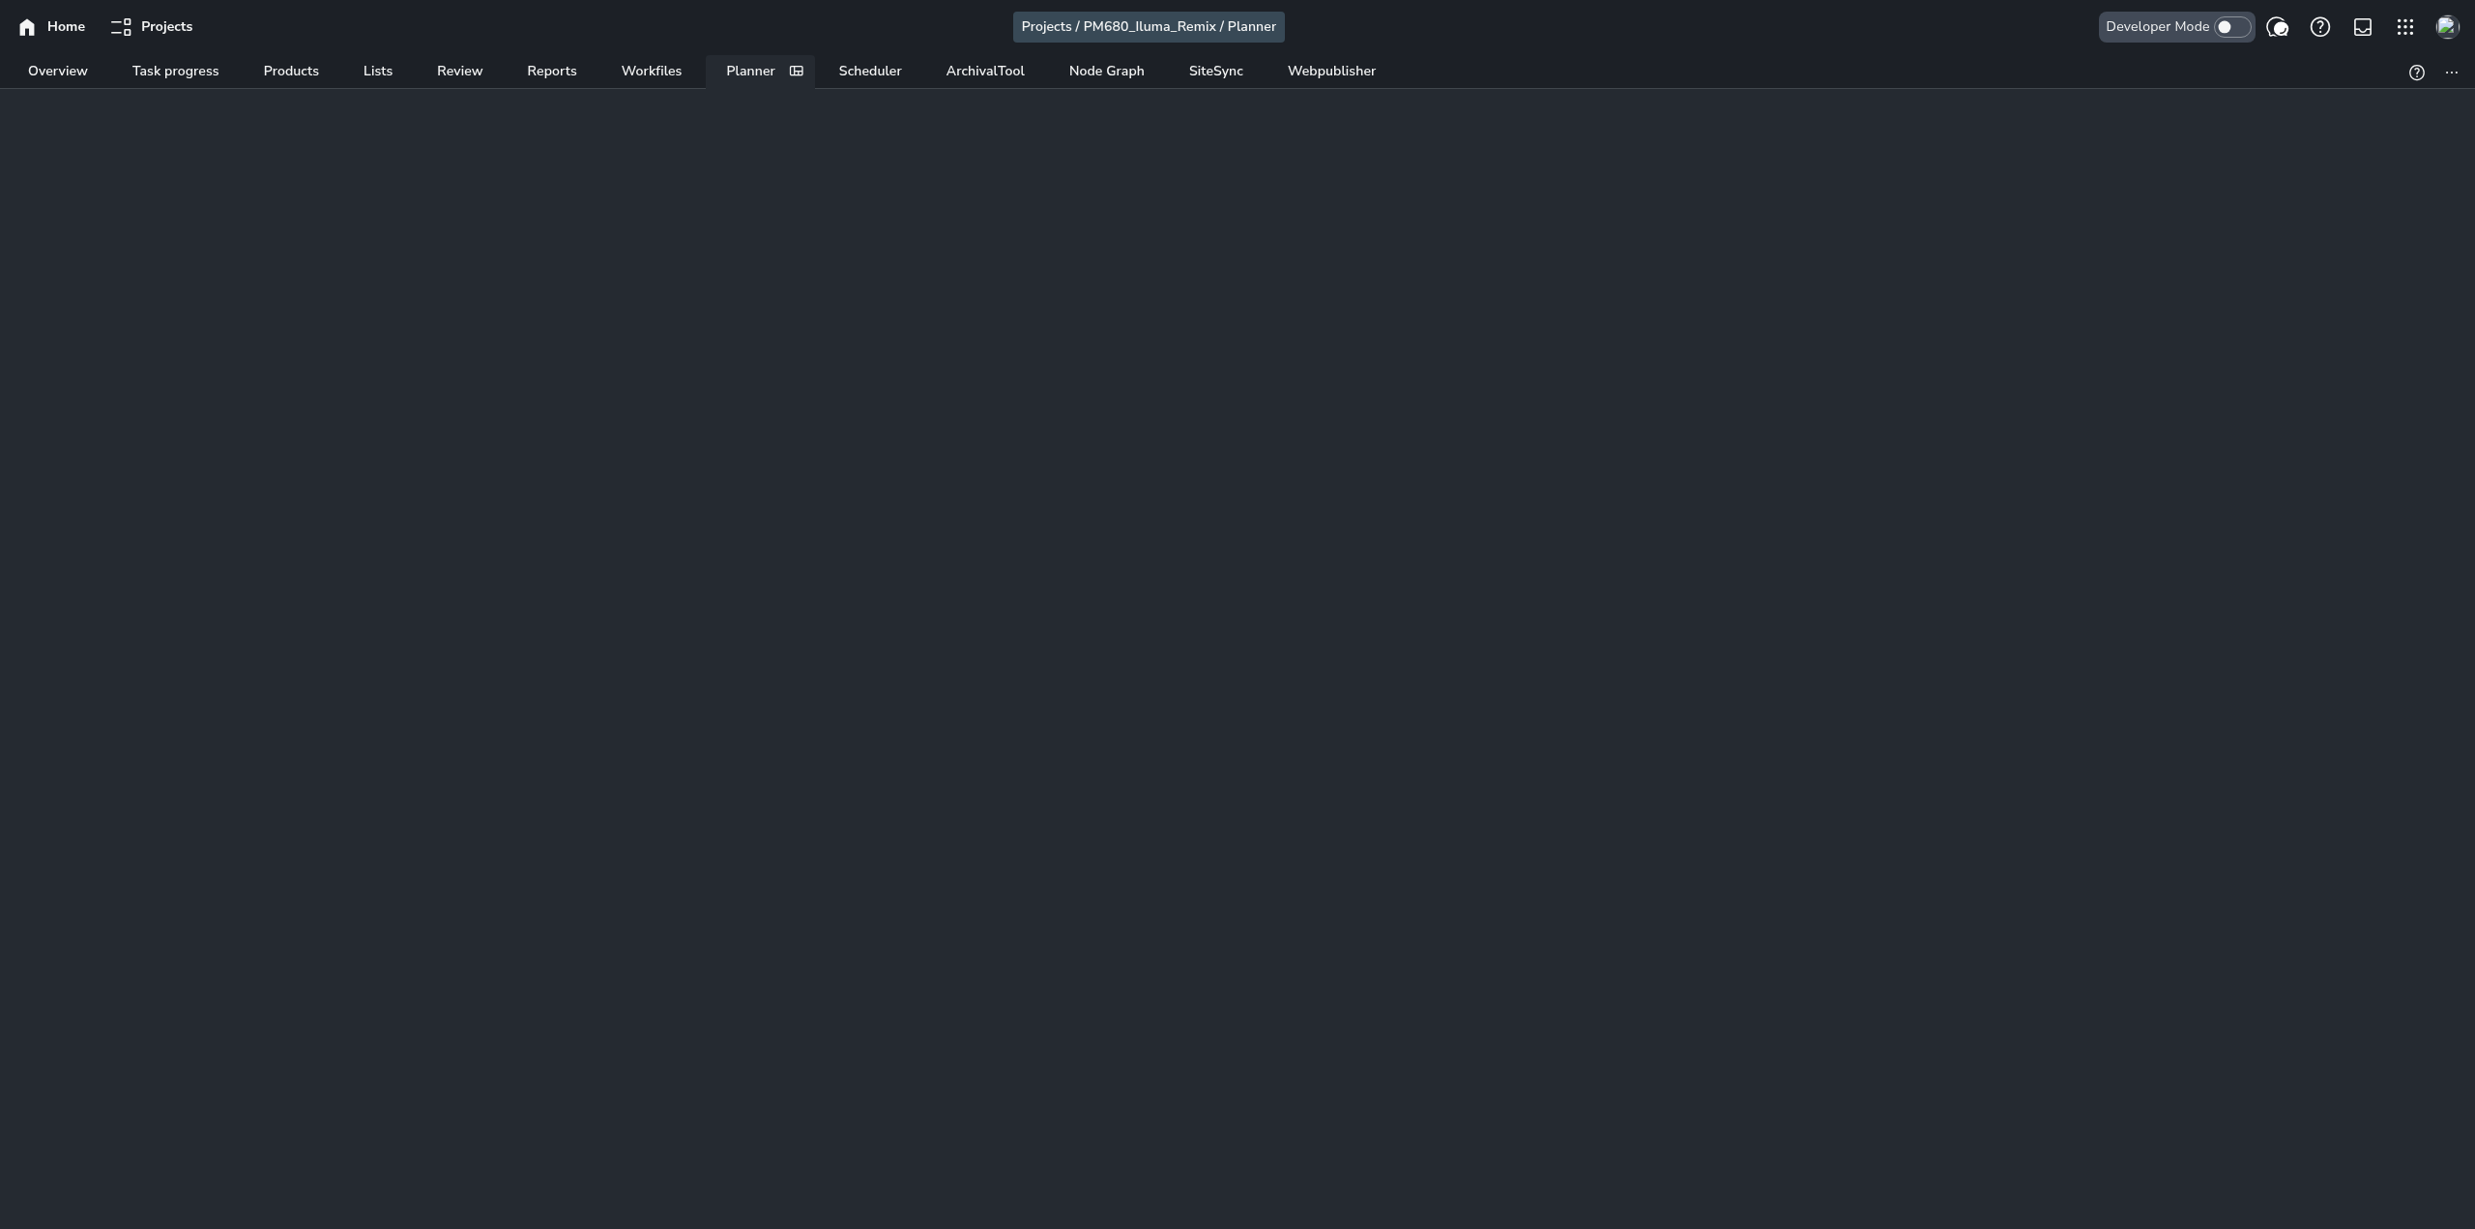Screen dimensions: 2475x1229
Task: Click the top bar help question icon
Action: [x=2319, y=27]
